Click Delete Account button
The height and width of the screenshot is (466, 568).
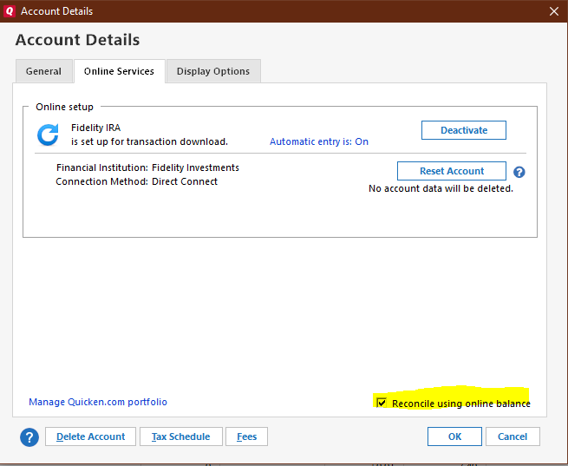(90, 436)
